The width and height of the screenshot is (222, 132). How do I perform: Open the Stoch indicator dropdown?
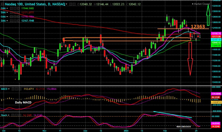[9, 115]
